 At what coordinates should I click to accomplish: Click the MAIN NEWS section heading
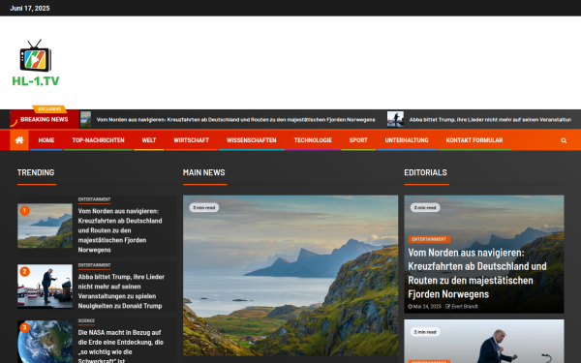pos(203,172)
